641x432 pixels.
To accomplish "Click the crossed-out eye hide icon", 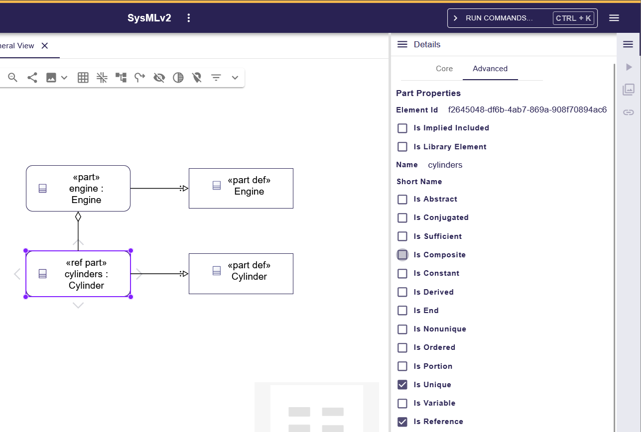I will click(159, 78).
